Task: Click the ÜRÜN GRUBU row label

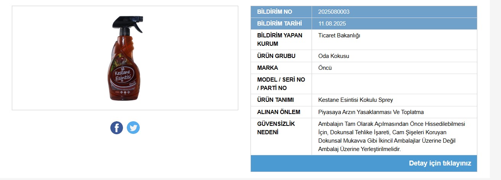Action: point(276,56)
